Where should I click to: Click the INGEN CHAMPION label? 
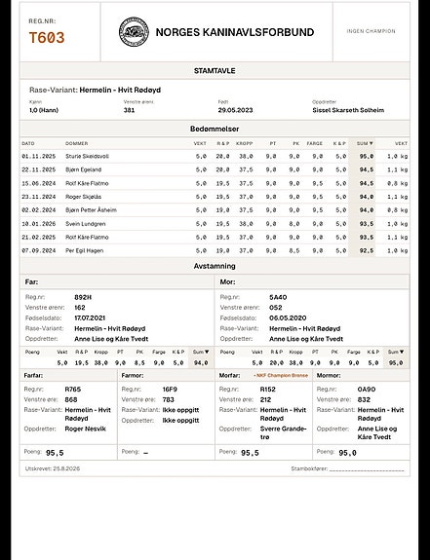[x=371, y=31]
